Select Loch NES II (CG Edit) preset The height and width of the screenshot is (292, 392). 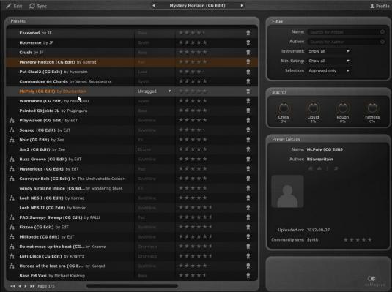click(132, 208)
